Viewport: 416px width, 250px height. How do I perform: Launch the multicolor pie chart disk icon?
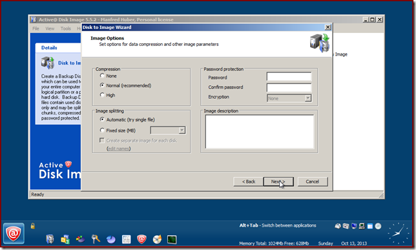pos(80,239)
